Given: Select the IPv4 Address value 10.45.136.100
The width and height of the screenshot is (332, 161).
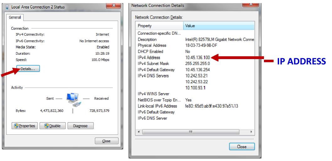Looking at the screenshot, I should point(197,58).
